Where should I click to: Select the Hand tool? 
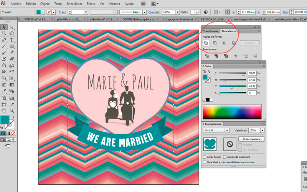pos(4,111)
